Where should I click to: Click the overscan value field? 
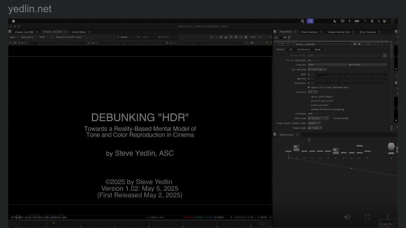point(315,114)
